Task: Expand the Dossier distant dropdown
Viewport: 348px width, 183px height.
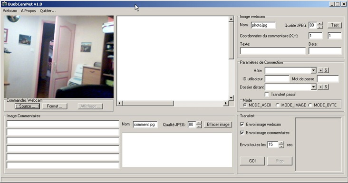Action: (313, 87)
